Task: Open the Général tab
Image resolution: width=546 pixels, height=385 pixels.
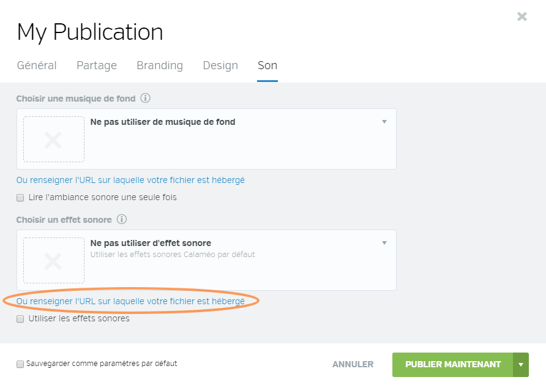Action: pos(37,65)
